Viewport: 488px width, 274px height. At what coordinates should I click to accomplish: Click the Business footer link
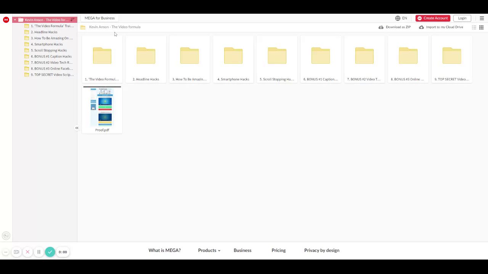(242, 250)
